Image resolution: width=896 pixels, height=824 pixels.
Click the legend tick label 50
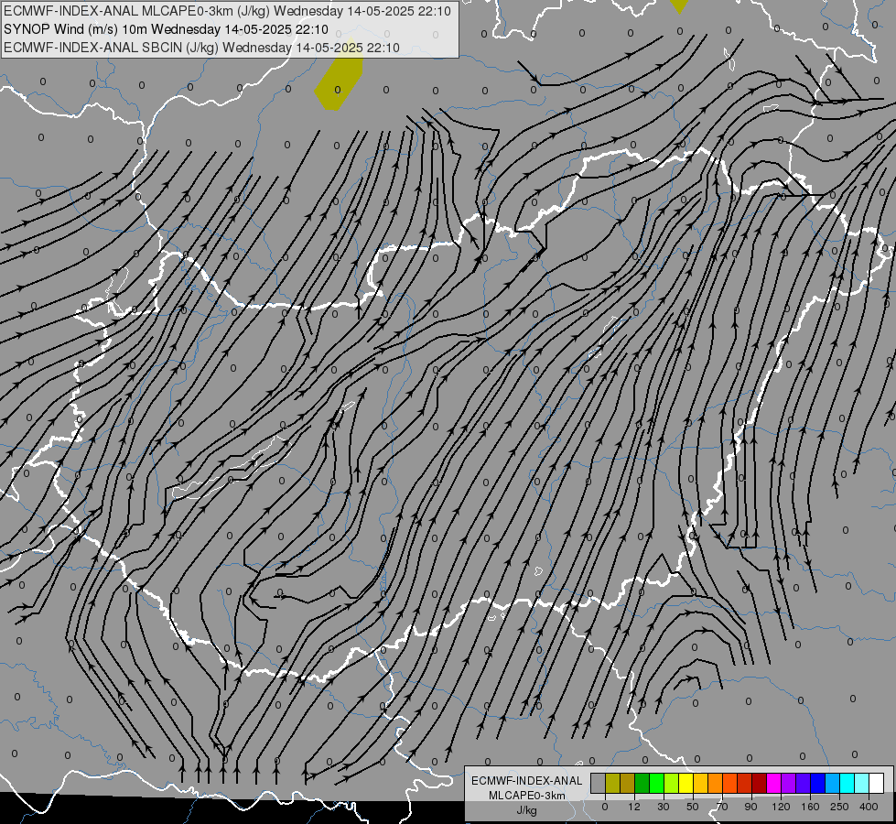point(693,807)
